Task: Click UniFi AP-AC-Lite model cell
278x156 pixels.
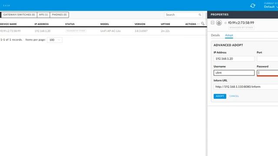Action: click(110, 31)
